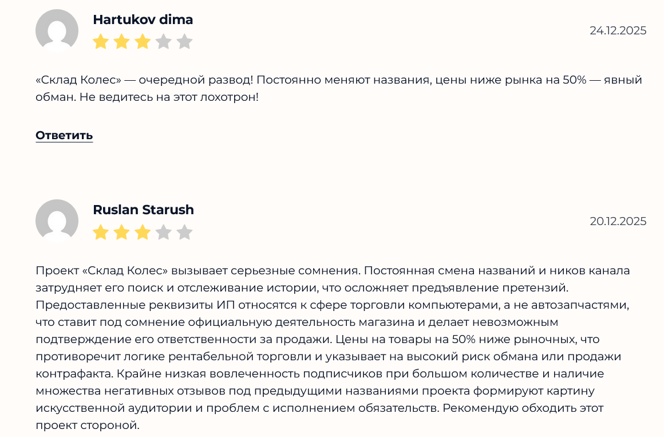Click the «Ответить» reply link under Hartukov's review
This screenshot has height=437, width=664.
(x=64, y=136)
